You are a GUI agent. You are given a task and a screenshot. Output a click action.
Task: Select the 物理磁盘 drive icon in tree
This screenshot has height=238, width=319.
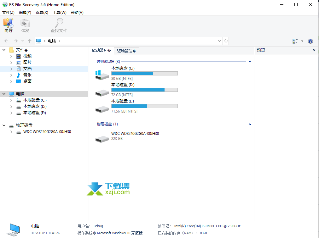[11, 126]
